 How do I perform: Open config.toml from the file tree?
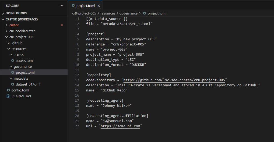coord(20,90)
